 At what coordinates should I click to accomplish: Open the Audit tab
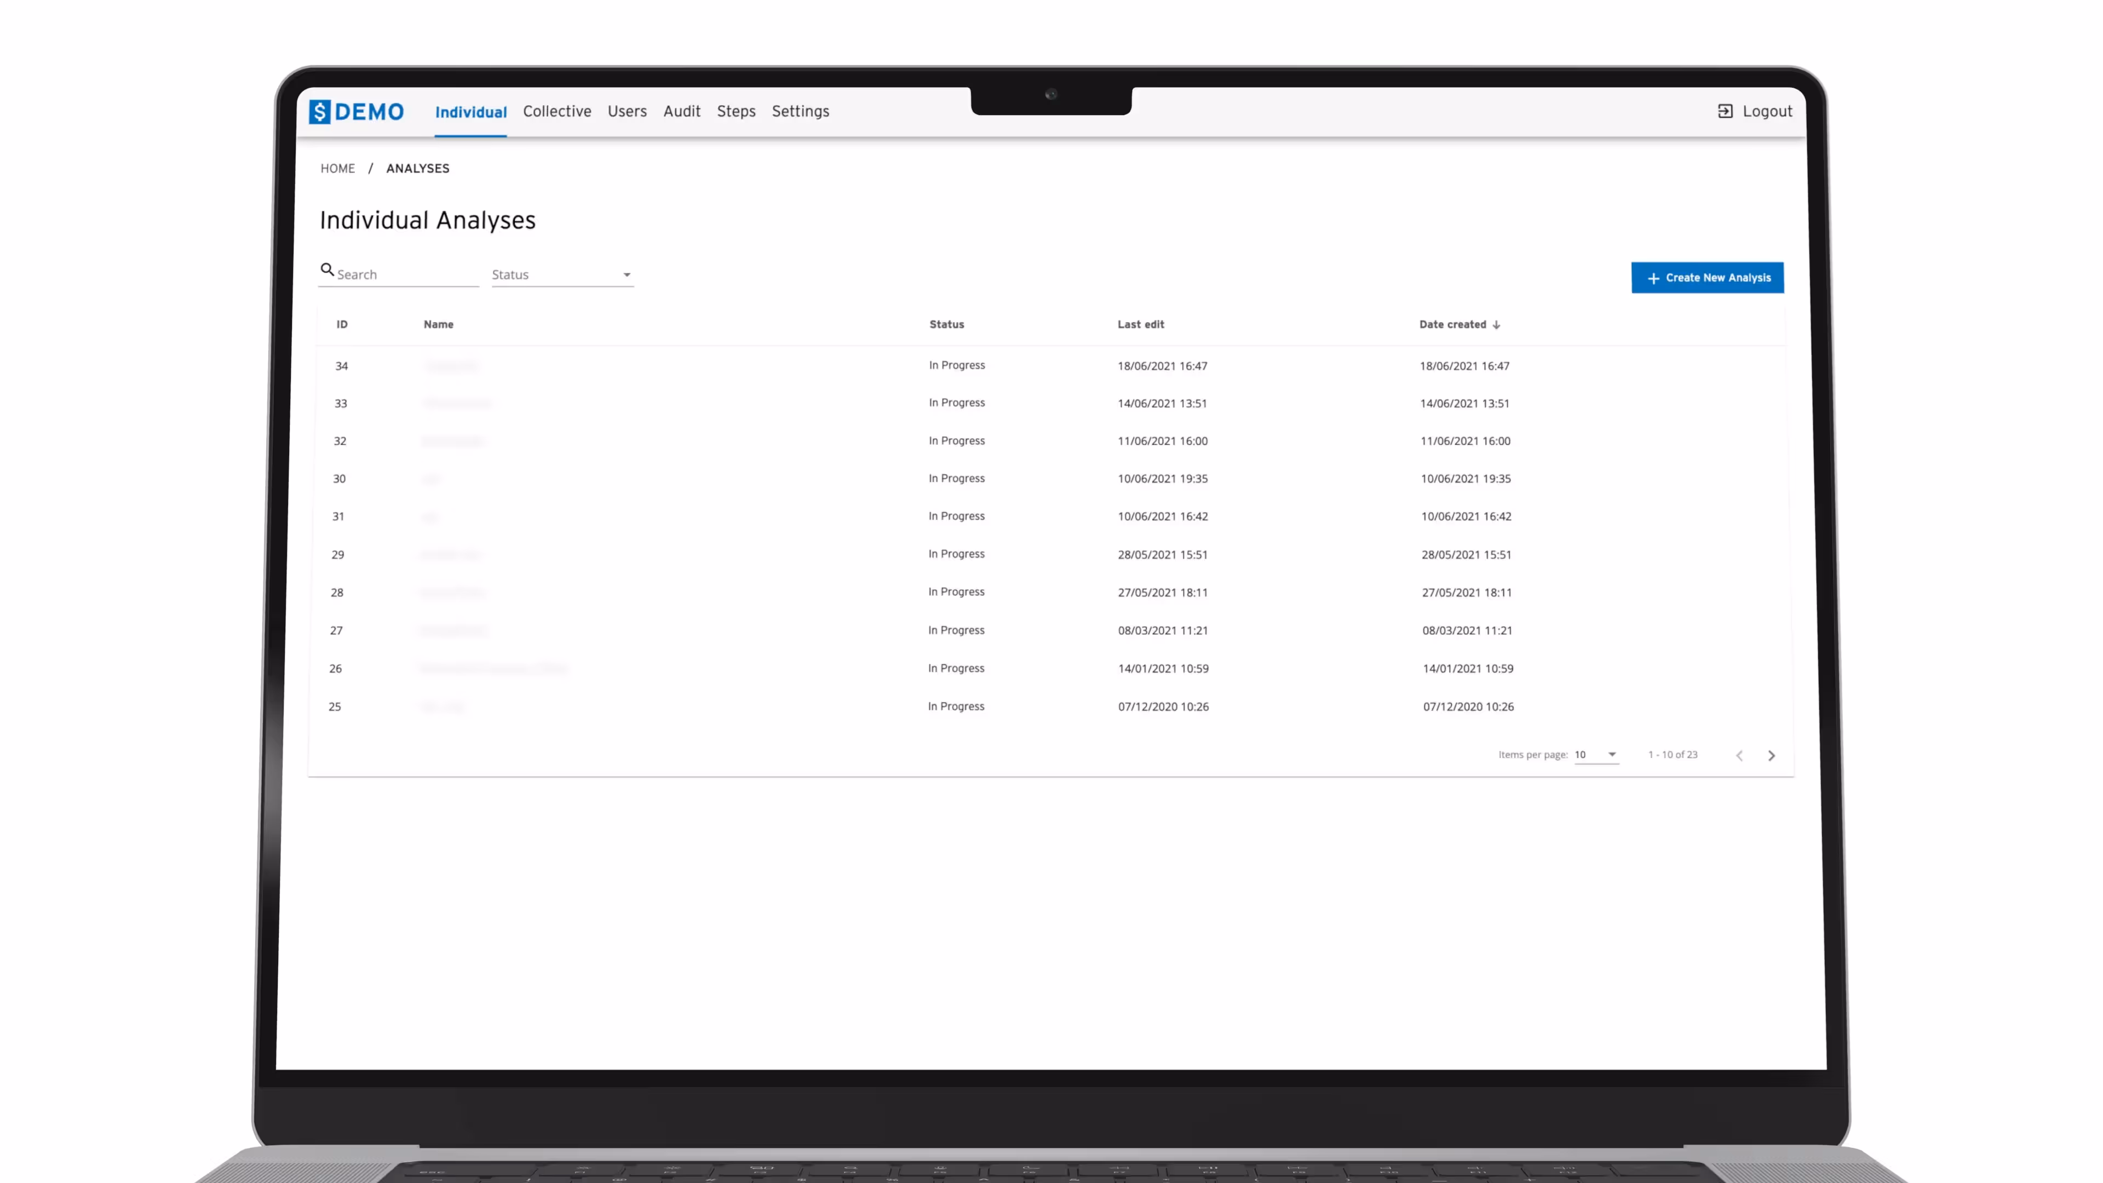(681, 112)
